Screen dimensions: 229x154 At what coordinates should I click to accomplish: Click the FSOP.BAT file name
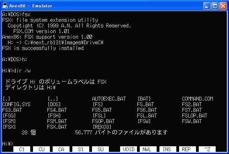tap(103, 121)
